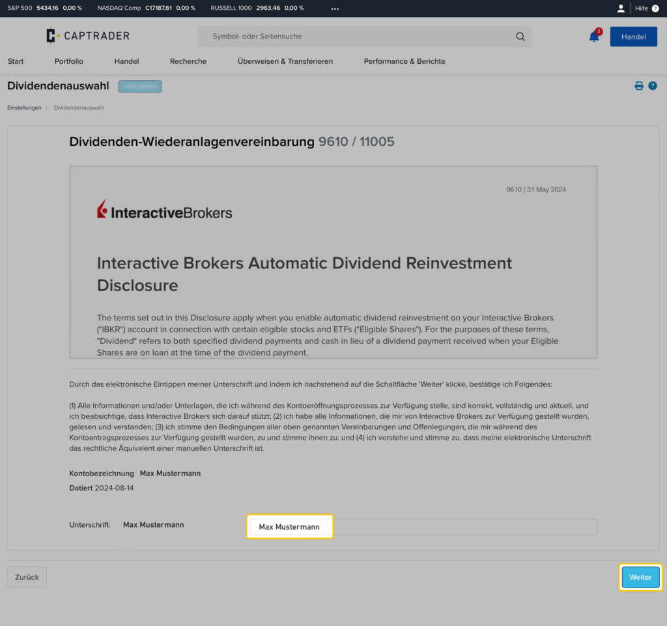Click the blue Handel button
This screenshot has height=626, width=667.
633,36
